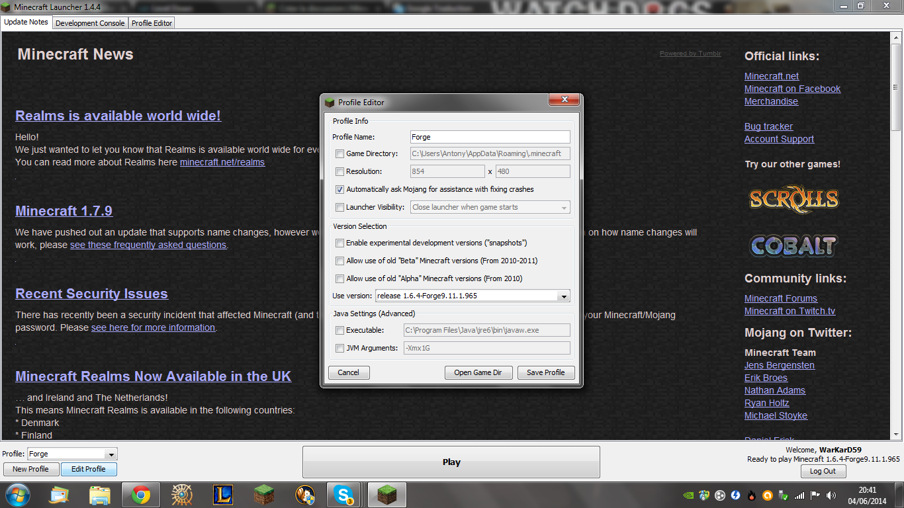Open the Action Center flag icon
904x508 pixels.
click(x=815, y=495)
